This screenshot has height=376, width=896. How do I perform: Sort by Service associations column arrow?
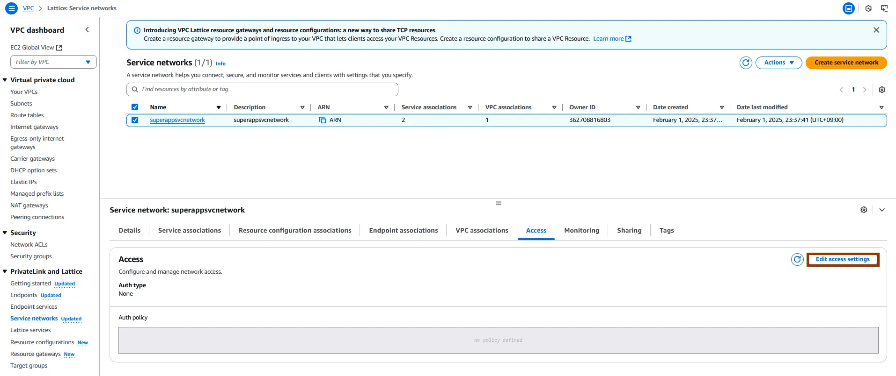[x=470, y=107]
